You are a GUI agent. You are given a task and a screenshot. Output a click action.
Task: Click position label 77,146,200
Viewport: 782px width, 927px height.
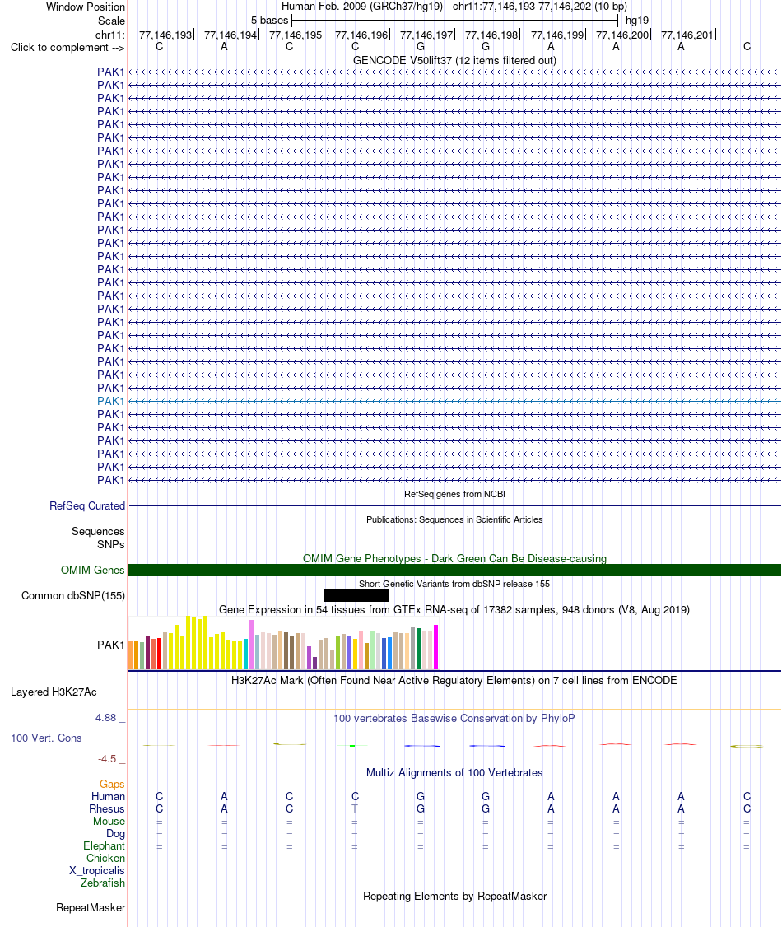click(621, 35)
